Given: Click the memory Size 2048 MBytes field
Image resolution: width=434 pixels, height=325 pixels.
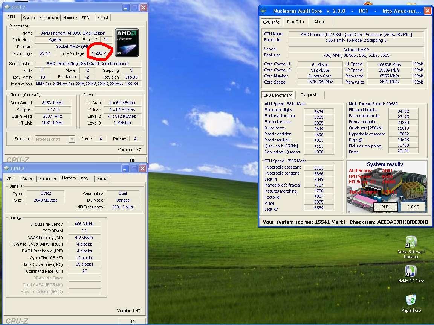Looking at the screenshot, I should click(46, 200).
